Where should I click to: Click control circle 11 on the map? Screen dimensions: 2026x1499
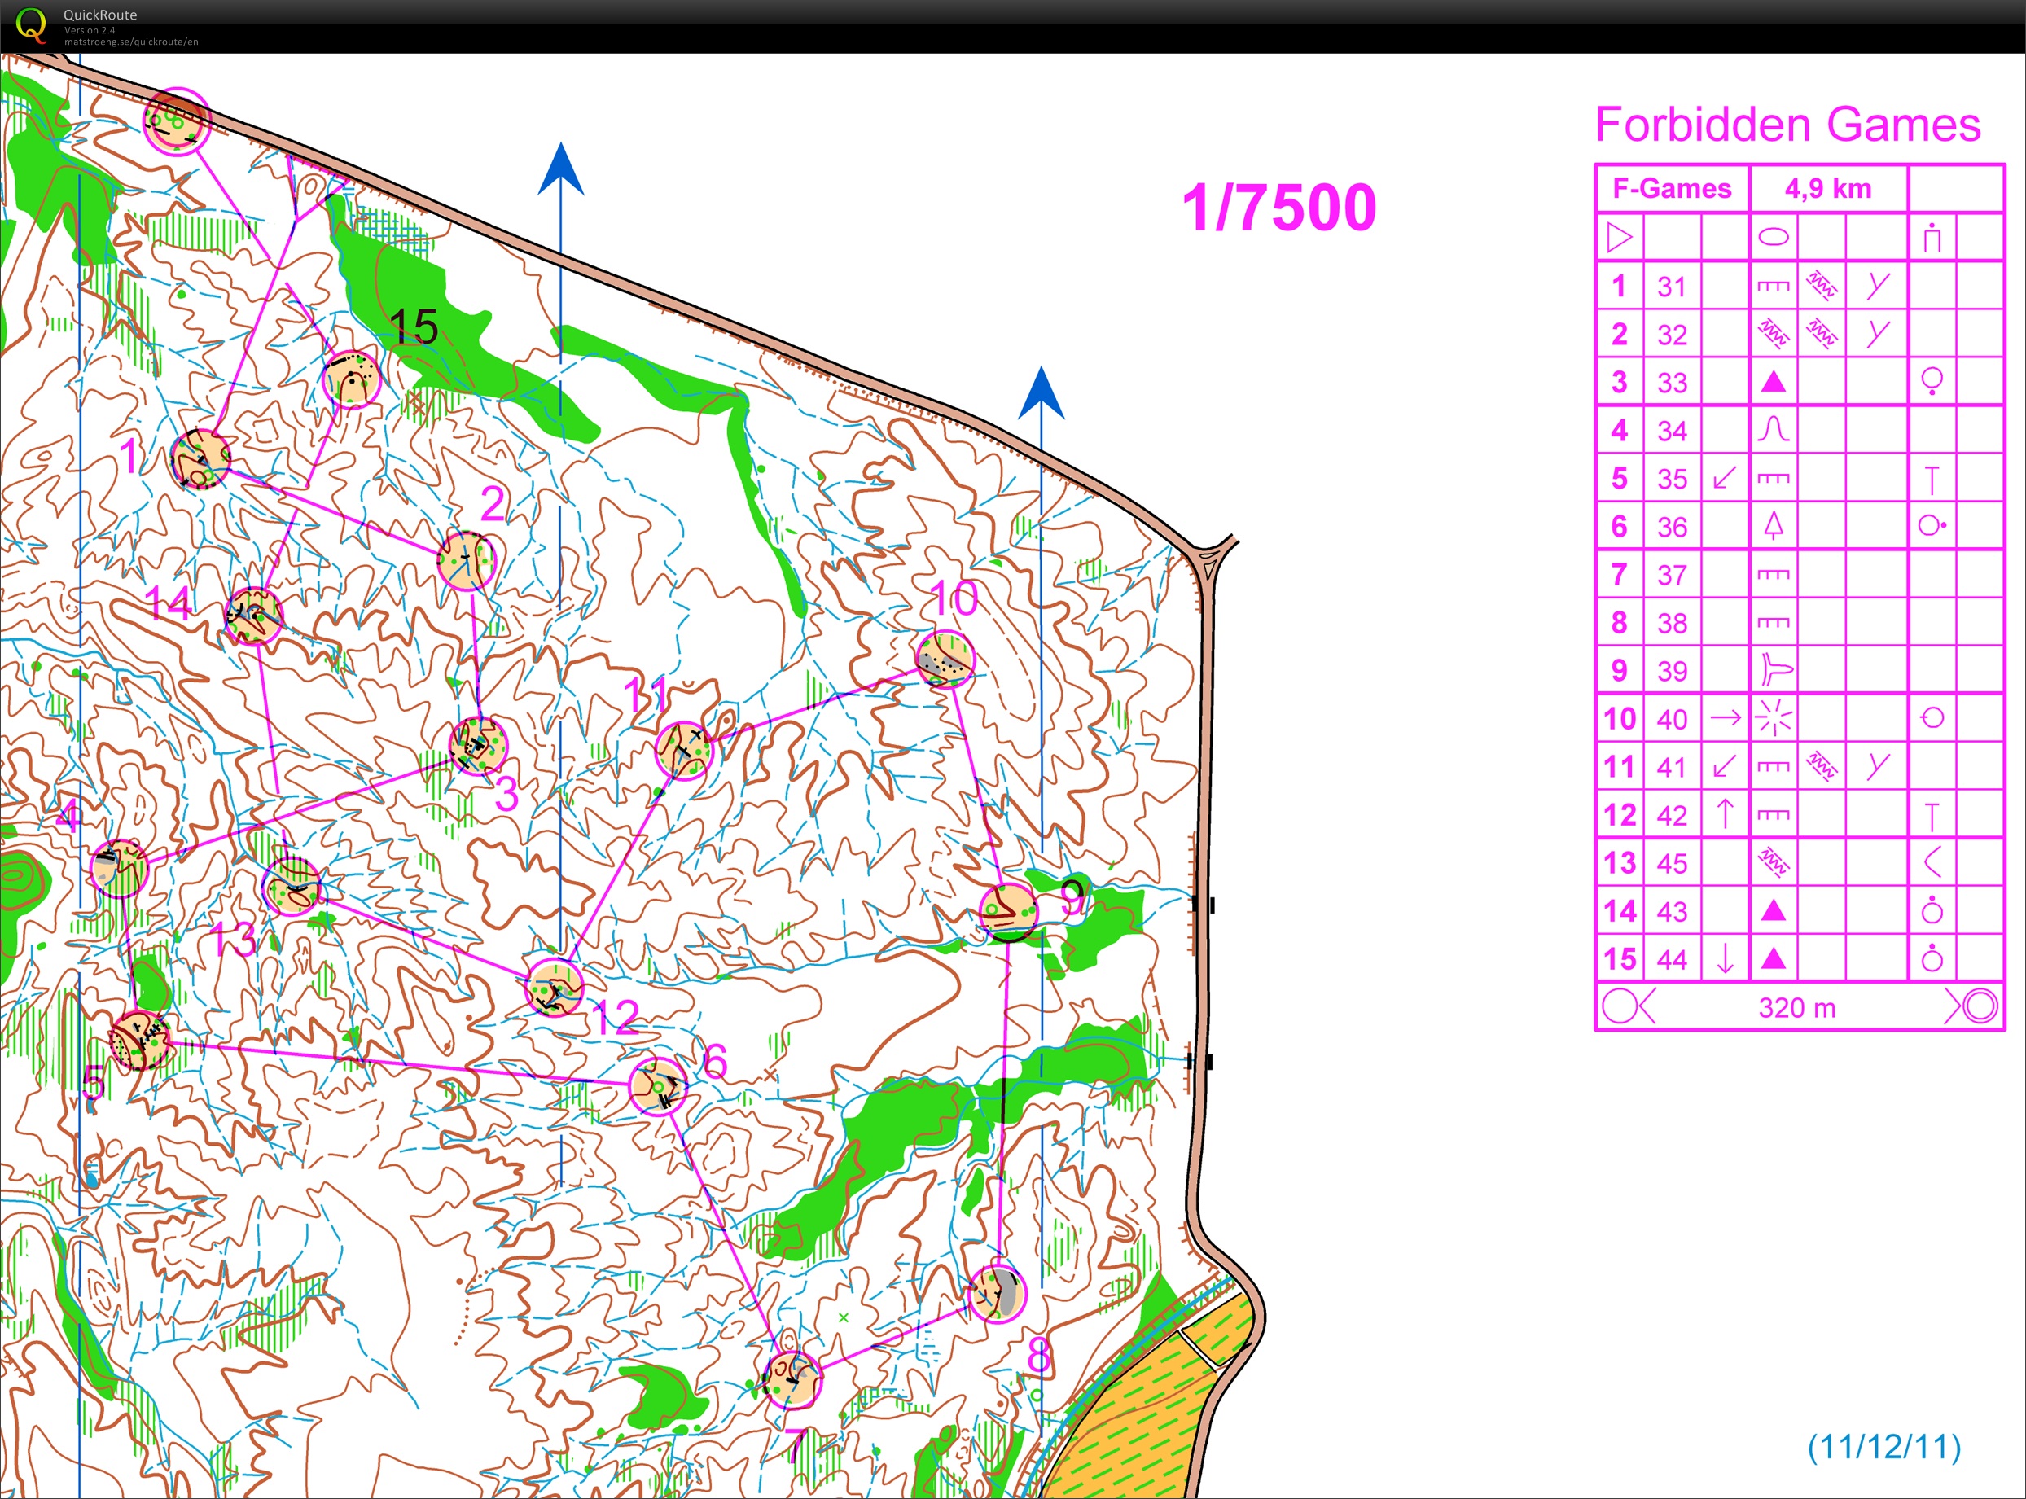click(x=684, y=751)
